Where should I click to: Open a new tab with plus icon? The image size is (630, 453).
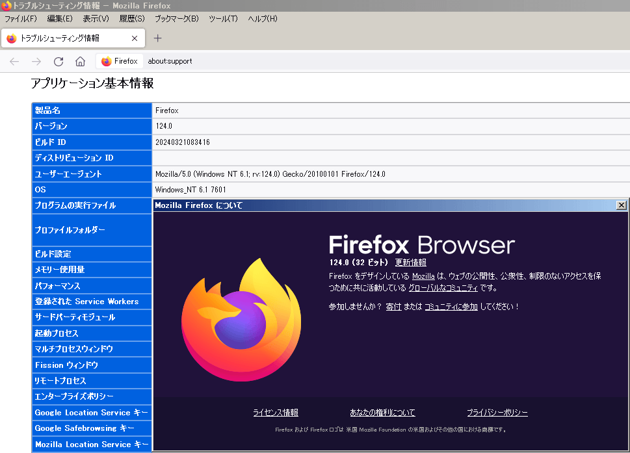click(157, 38)
